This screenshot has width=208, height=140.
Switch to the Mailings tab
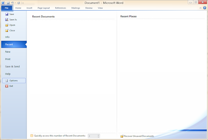76,8
